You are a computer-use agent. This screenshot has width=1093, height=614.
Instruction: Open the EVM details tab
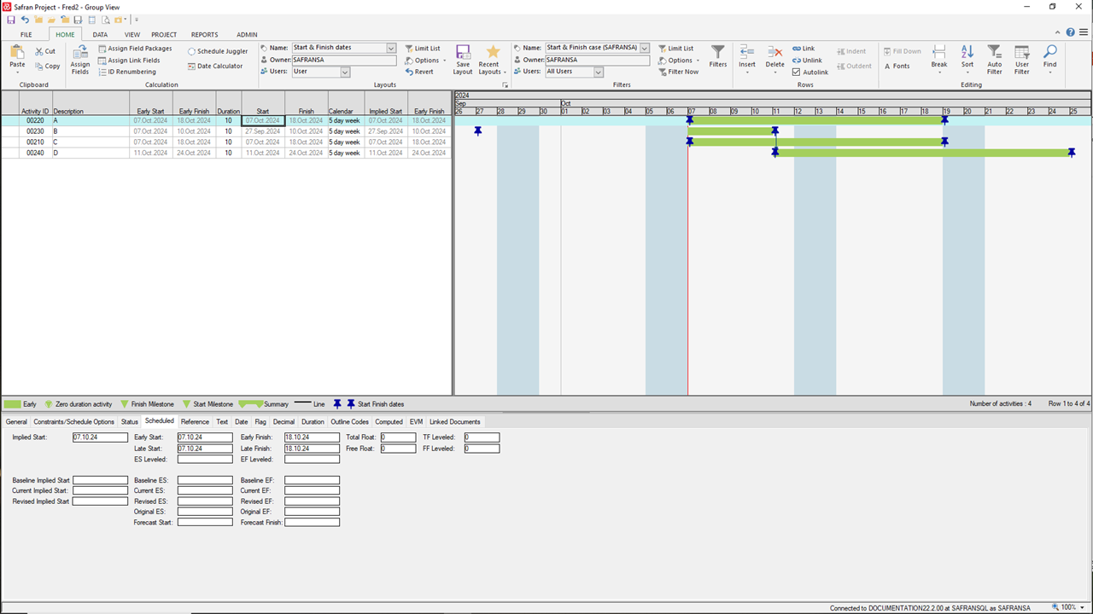coord(416,421)
